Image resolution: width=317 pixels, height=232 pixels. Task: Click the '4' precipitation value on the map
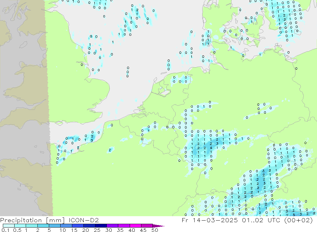click(x=211, y=148)
